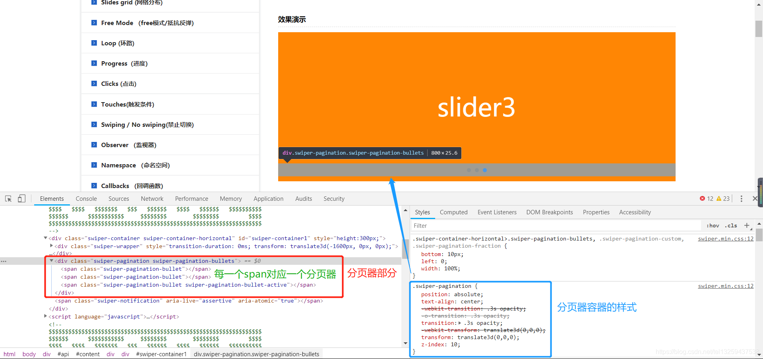Open the Application tab
The height and width of the screenshot is (359, 763).
pos(268,198)
